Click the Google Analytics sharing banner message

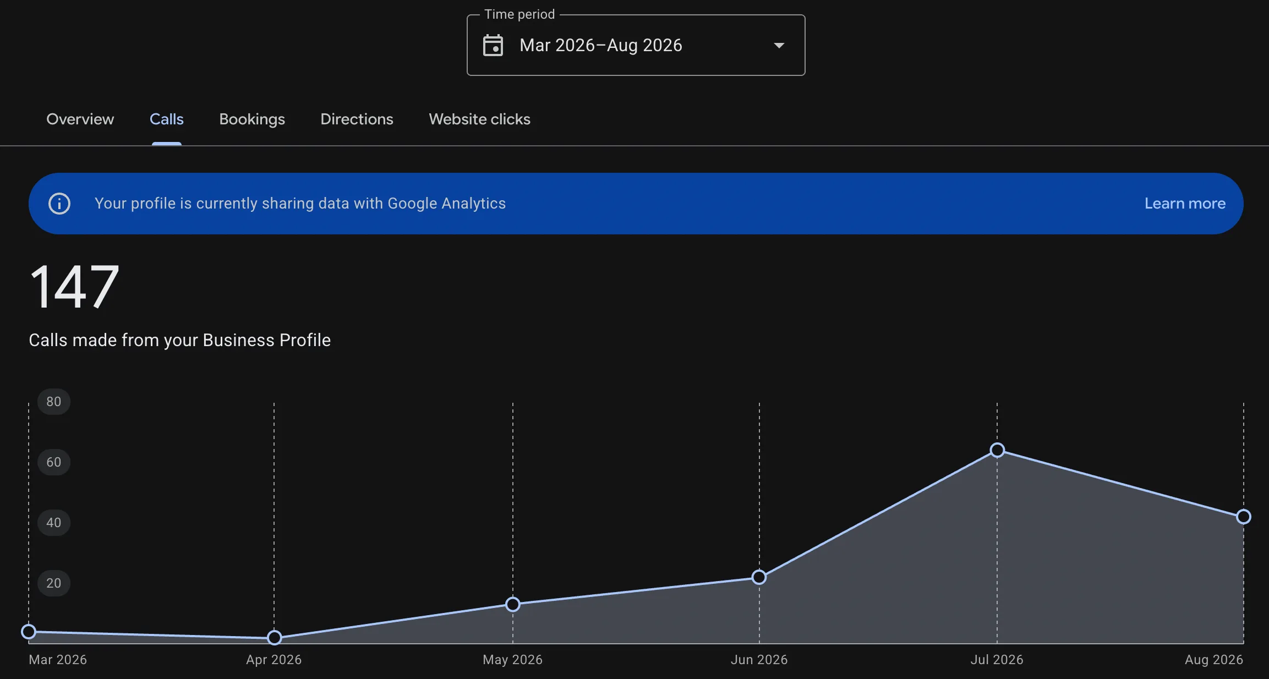[x=300, y=204]
